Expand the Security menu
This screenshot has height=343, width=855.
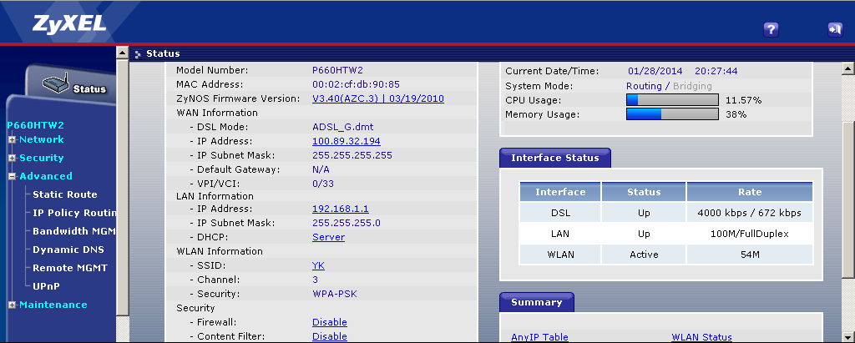pos(12,158)
